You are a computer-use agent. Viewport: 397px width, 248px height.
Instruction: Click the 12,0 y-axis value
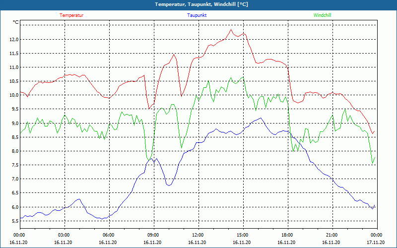(x=14, y=39)
